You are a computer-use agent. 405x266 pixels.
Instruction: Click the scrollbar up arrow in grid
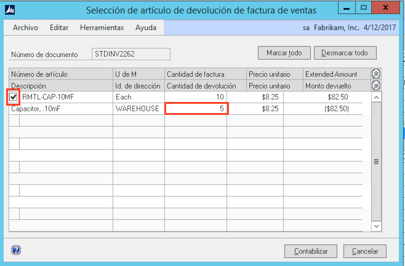pos(376,97)
